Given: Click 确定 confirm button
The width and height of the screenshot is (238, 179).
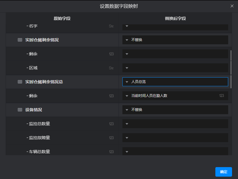Looking at the screenshot, I should click(x=223, y=172).
